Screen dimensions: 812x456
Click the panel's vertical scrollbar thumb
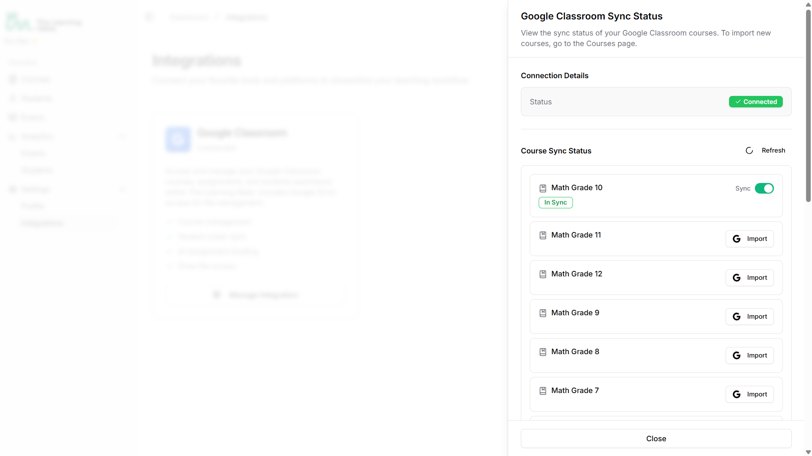(x=808, y=106)
